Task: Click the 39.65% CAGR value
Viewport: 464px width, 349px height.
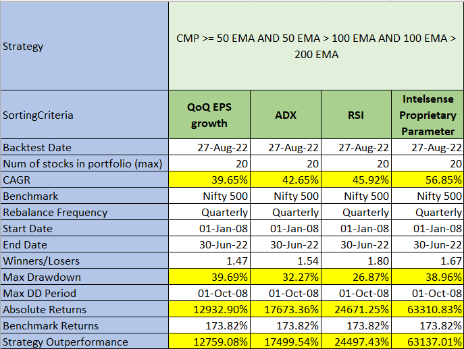Action: tap(209, 180)
